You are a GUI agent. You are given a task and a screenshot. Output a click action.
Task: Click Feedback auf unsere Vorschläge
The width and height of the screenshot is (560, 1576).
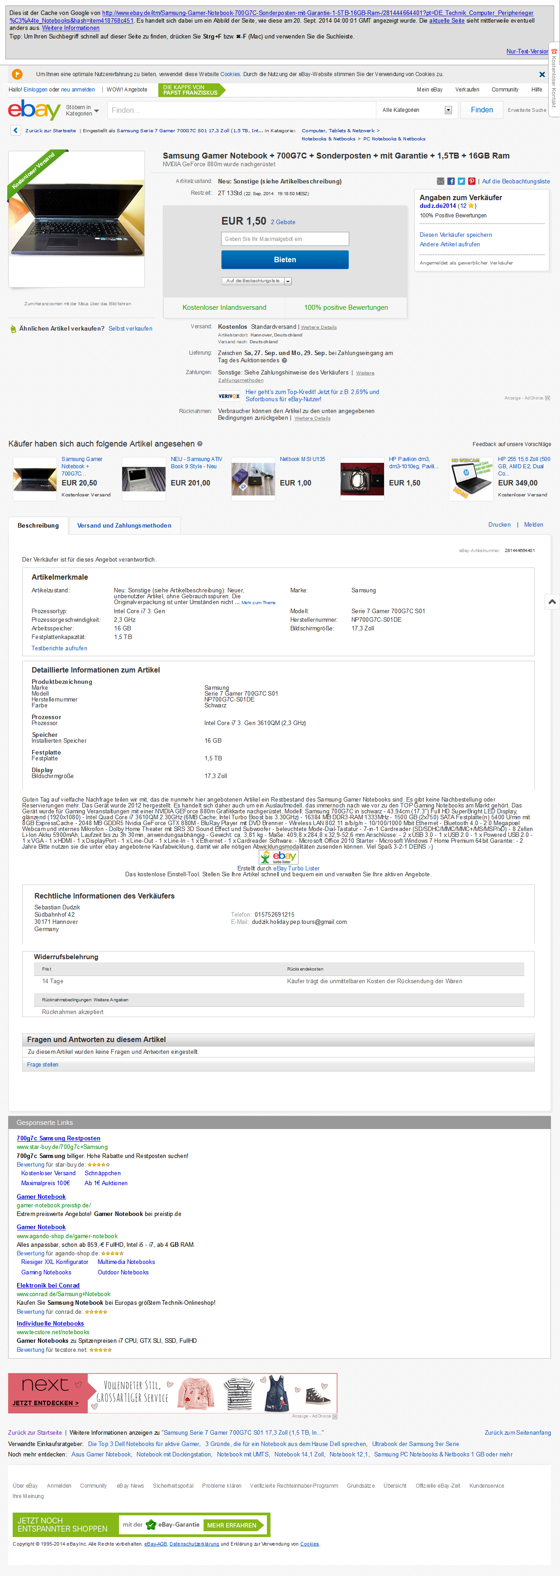point(512,444)
